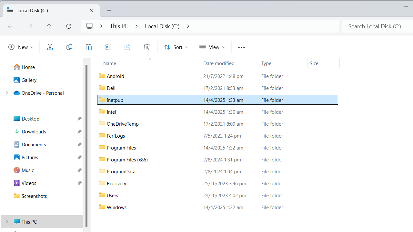Navigate up to This PC
Image resolution: width=413 pixels, height=232 pixels.
click(x=49, y=26)
